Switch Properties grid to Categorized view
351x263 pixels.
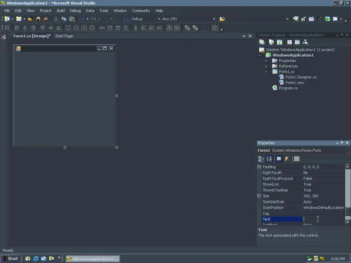pos(261,159)
